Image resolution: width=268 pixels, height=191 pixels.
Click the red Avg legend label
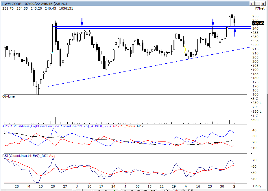point(52,156)
